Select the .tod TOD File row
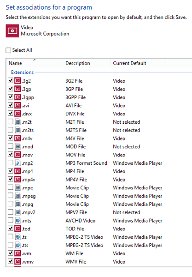 [99, 229]
